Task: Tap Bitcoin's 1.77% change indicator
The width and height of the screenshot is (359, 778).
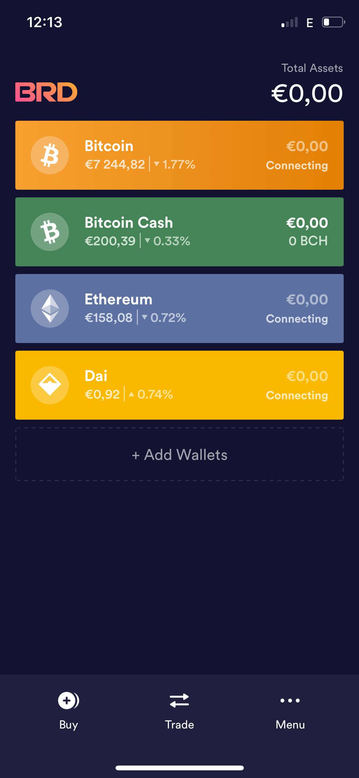Action: 175,164
